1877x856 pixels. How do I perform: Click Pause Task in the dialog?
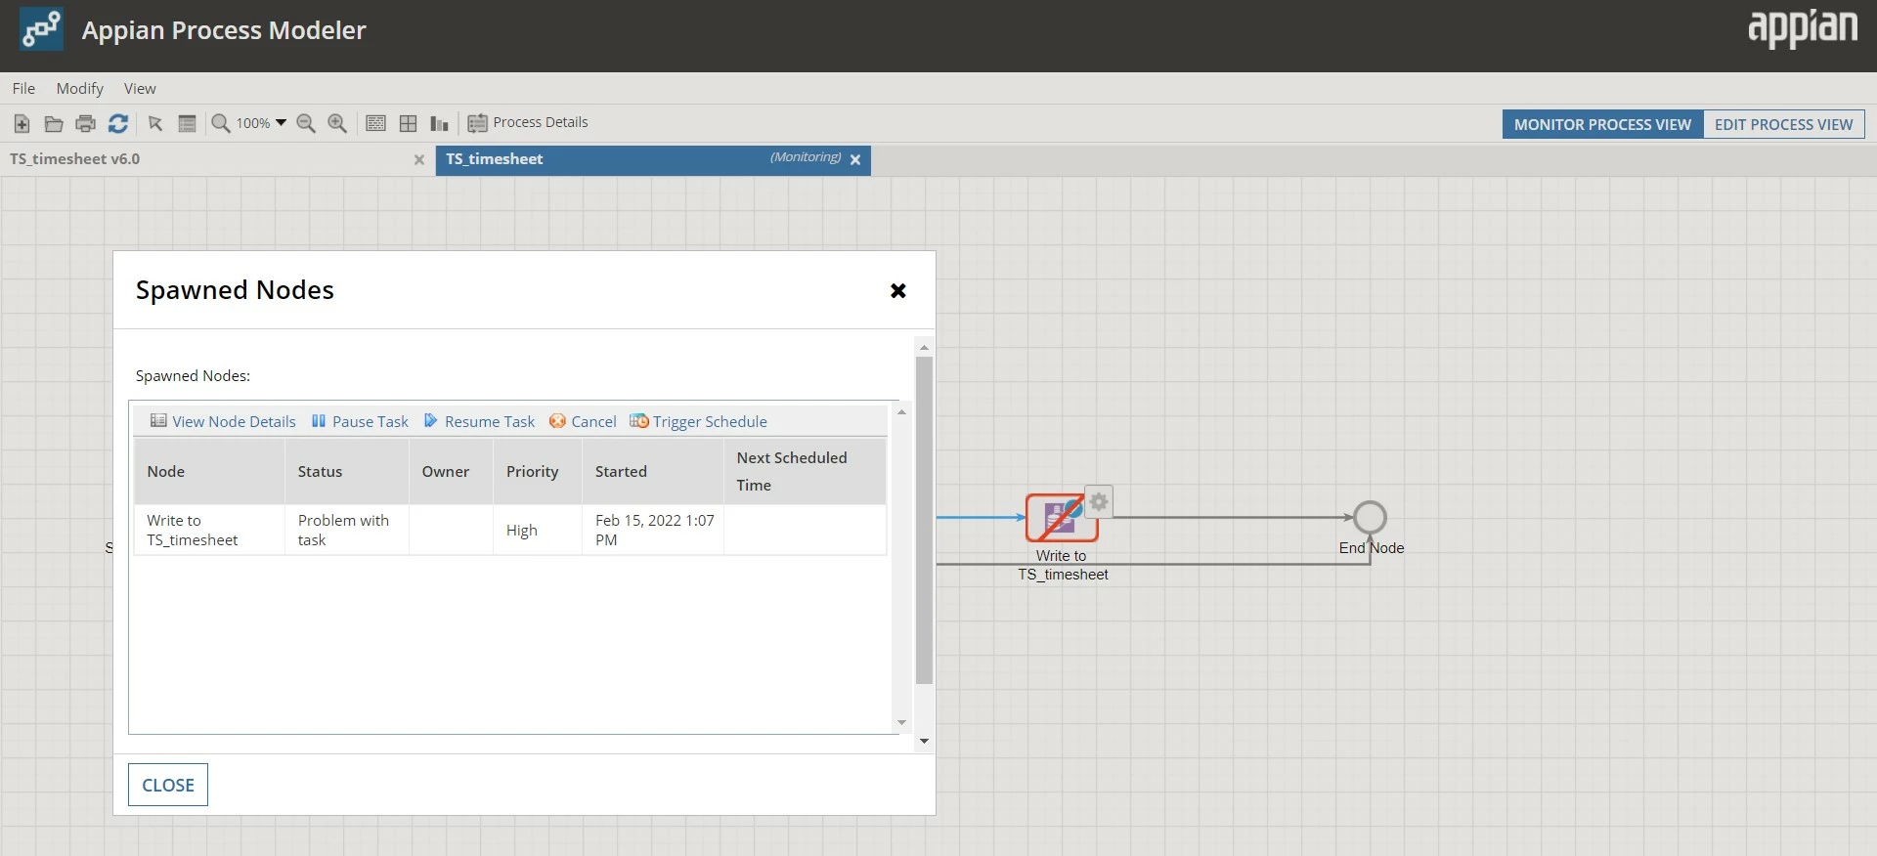click(x=360, y=421)
